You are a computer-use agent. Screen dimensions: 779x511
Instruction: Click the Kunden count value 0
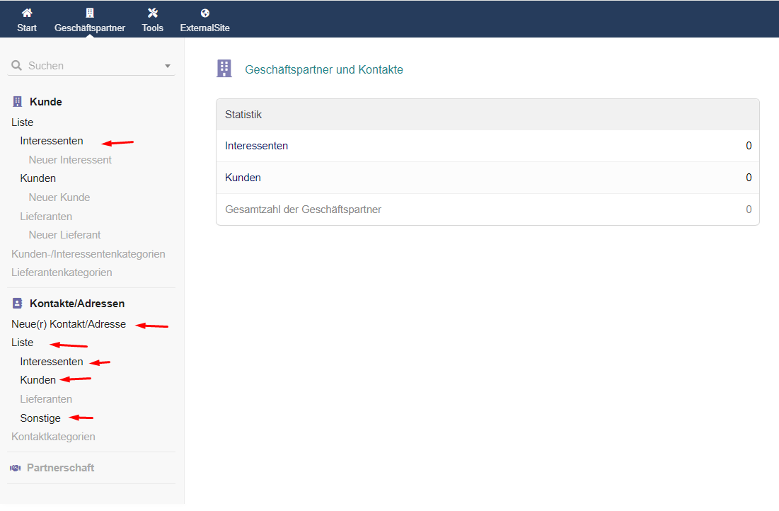tap(749, 178)
